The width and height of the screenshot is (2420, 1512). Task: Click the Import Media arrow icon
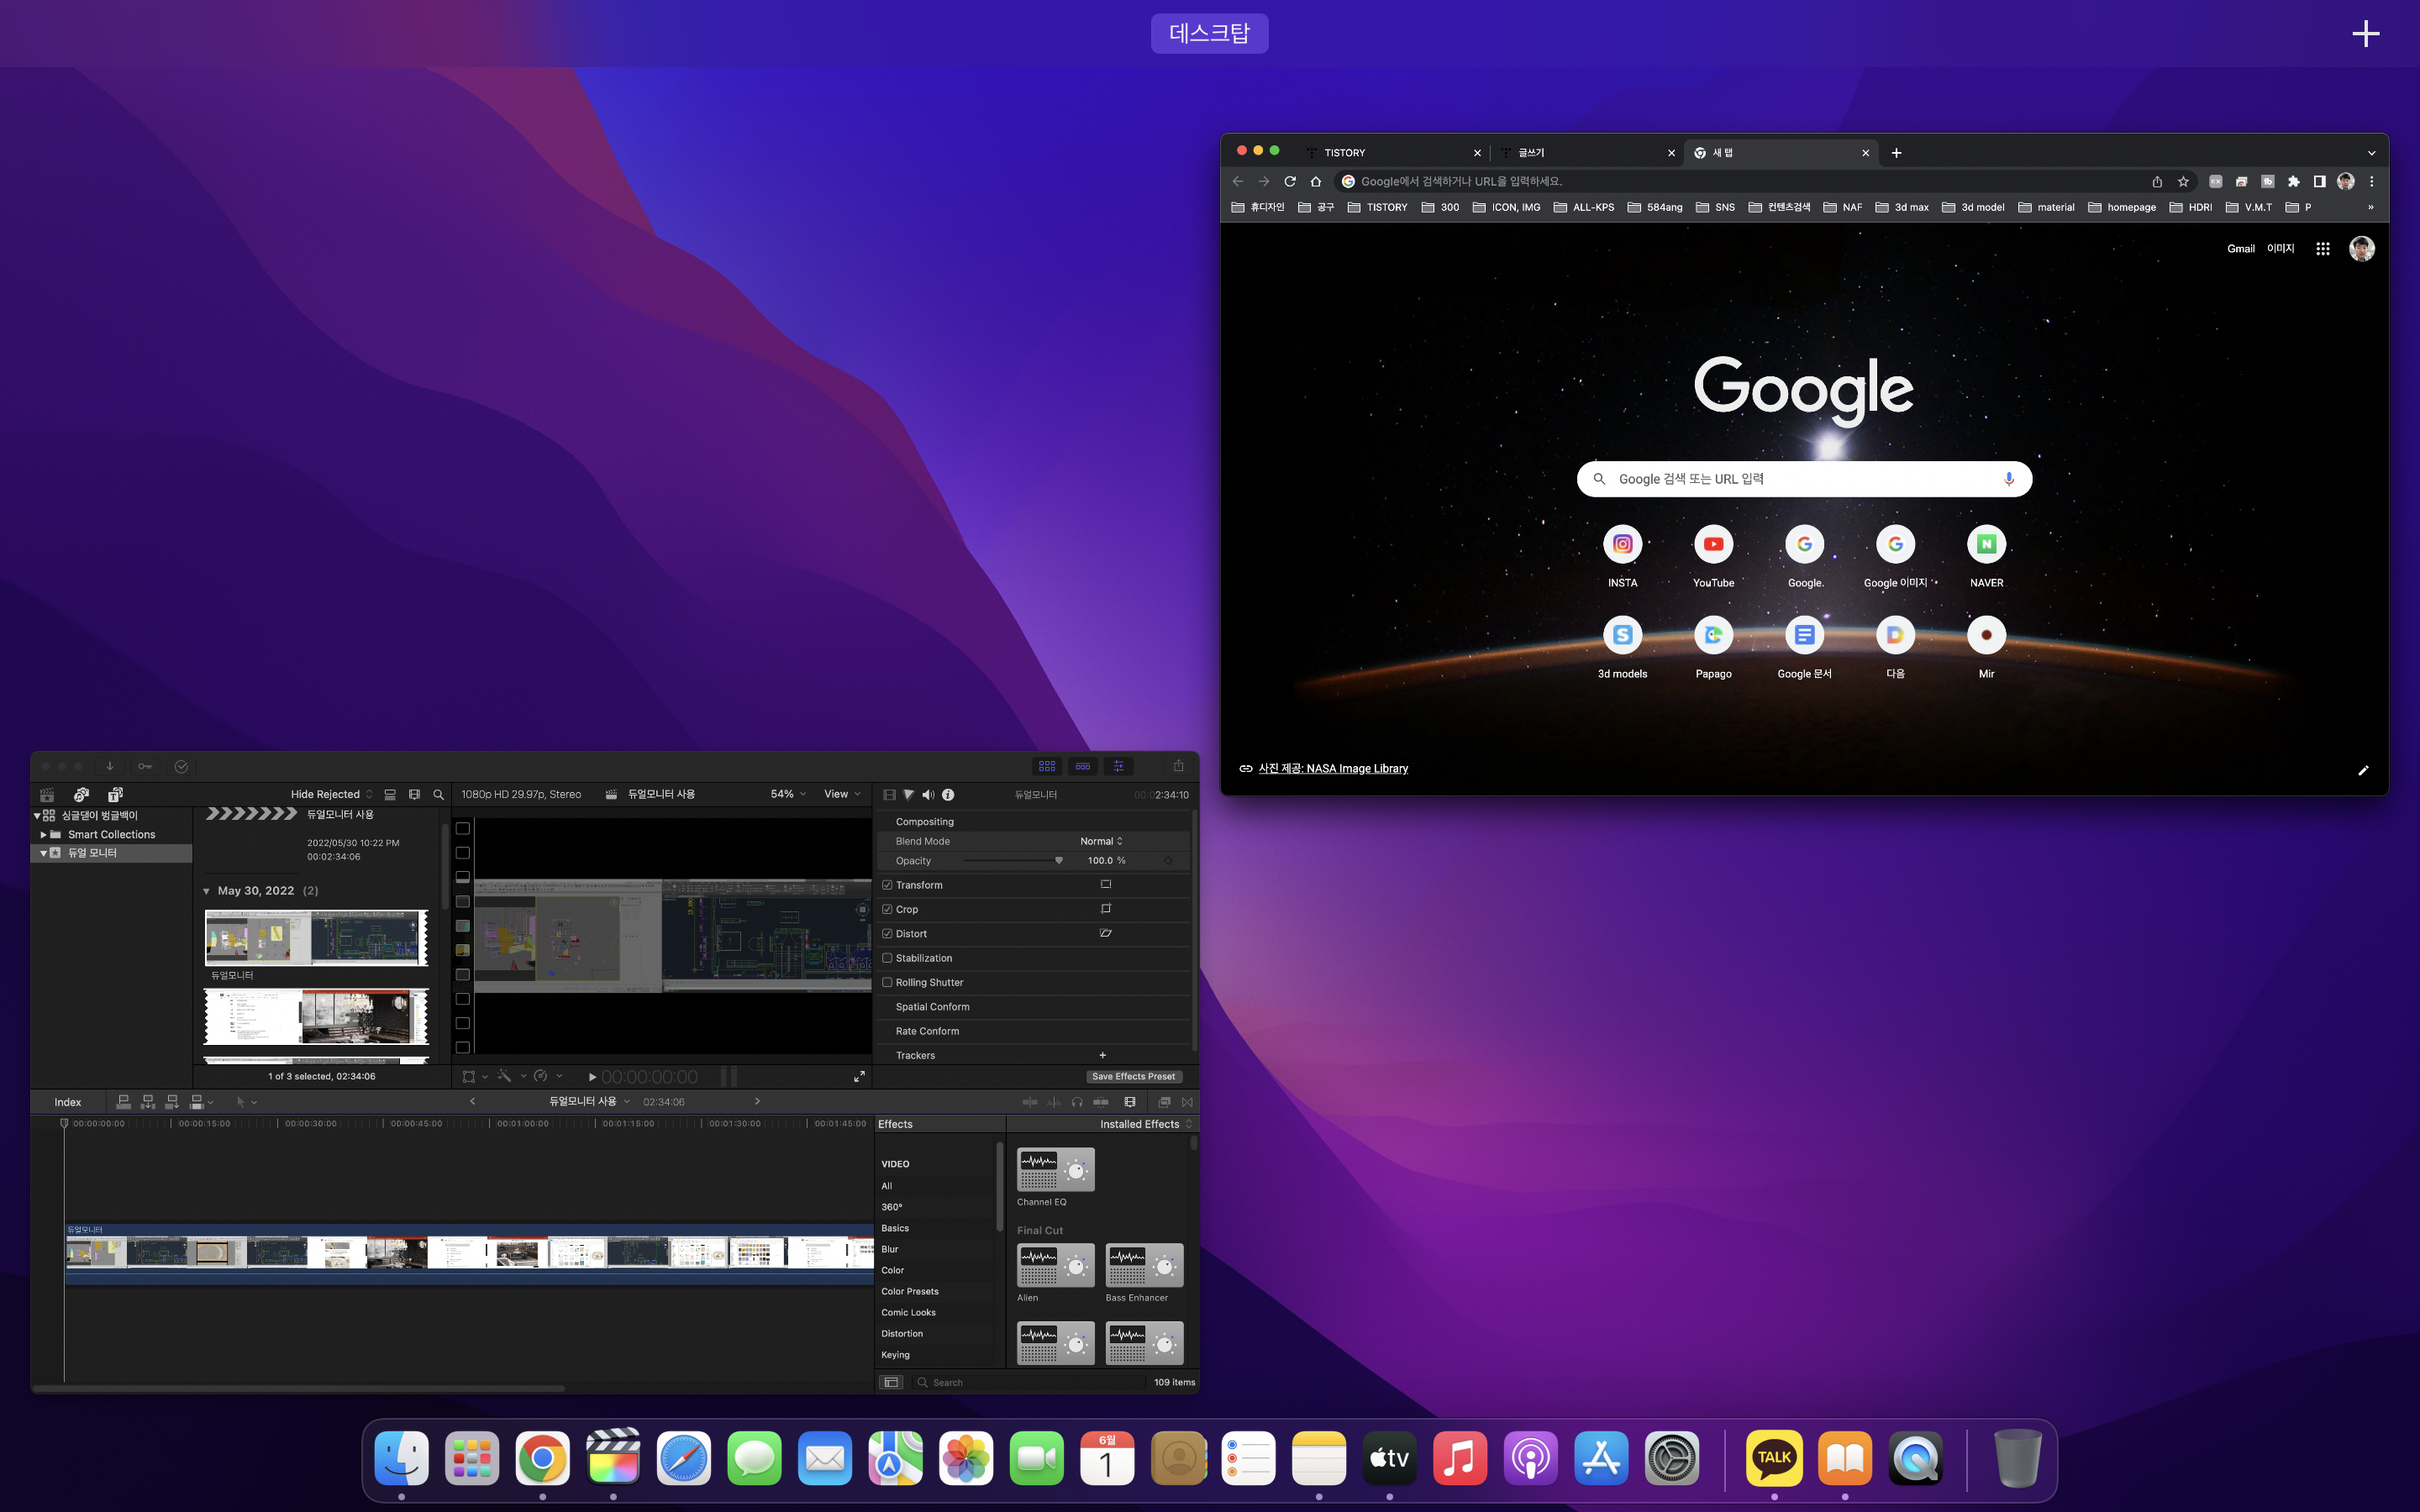[x=110, y=766]
